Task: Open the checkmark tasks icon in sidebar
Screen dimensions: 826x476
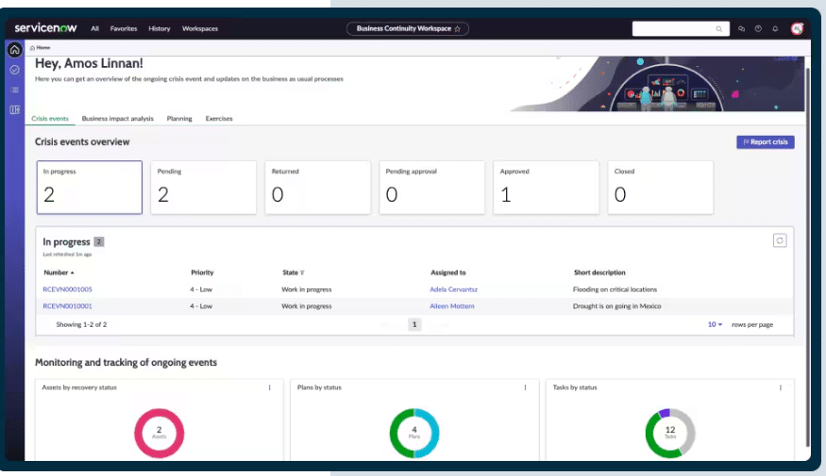Action: coord(15,70)
